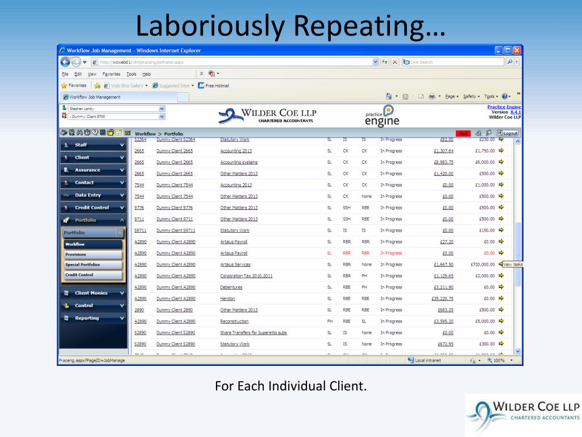Click the yellow table layout icon in toolbar
582x437 pixels.
[118, 133]
